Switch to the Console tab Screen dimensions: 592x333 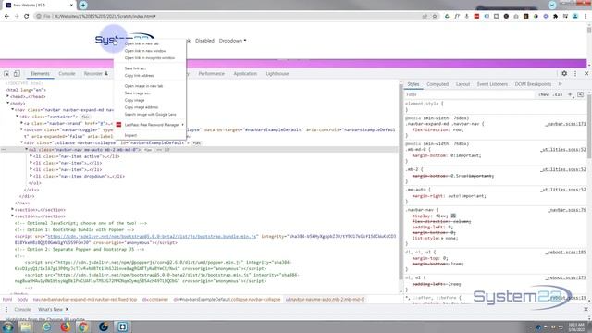click(x=67, y=74)
